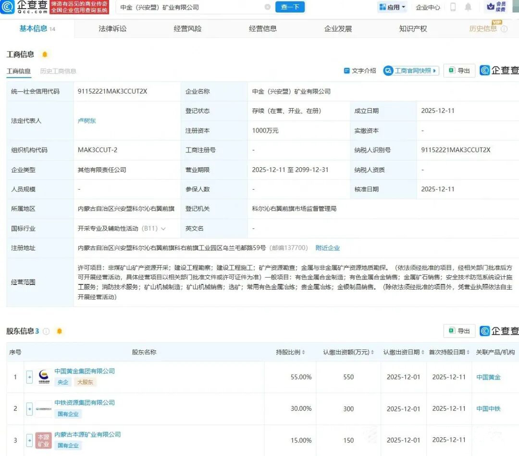Click the info icon next to 股东信息
Screen dimensions: 519x456
[x=46, y=331]
